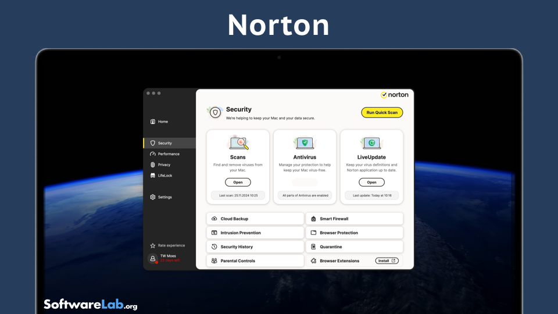Open Cloud Backup
Screen dimensions: 558x314
click(x=255, y=219)
